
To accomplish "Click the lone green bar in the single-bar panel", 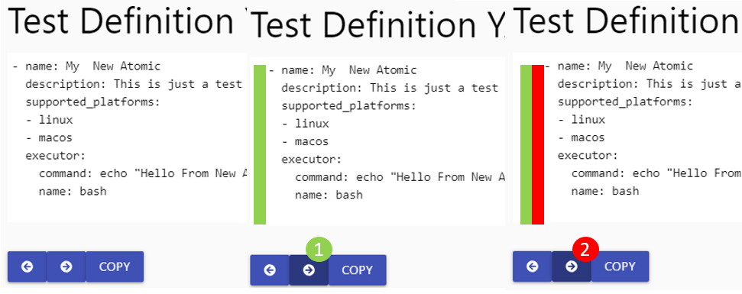I will click(x=260, y=144).
